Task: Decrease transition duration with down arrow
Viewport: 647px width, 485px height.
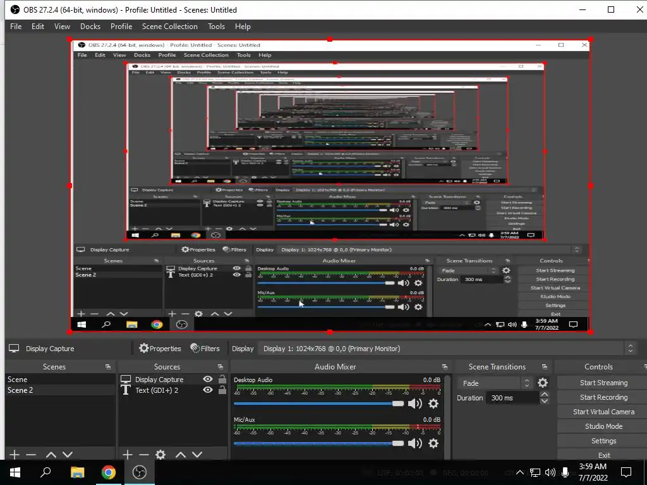Action: coord(544,401)
